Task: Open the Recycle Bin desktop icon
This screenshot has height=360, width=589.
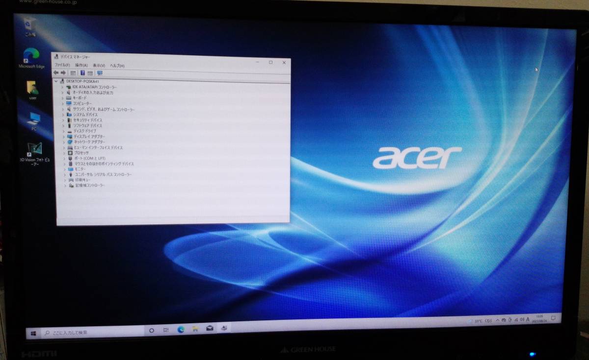Action: 31,26
